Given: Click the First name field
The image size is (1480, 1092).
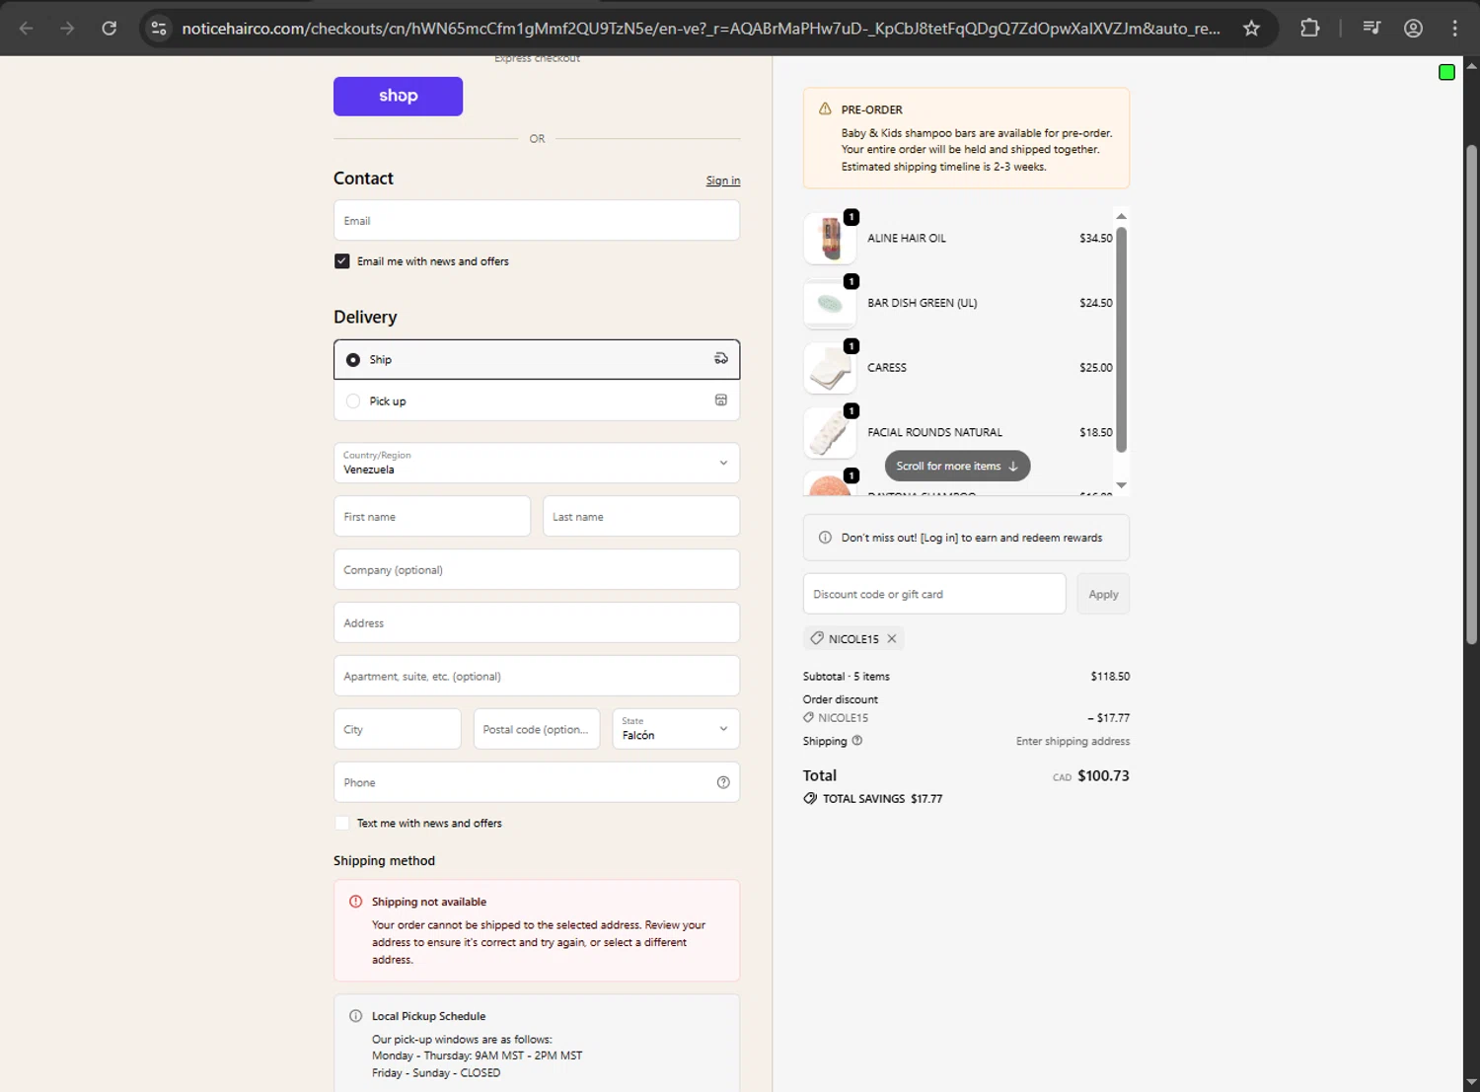Looking at the screenshot, I should click(432, 516).
